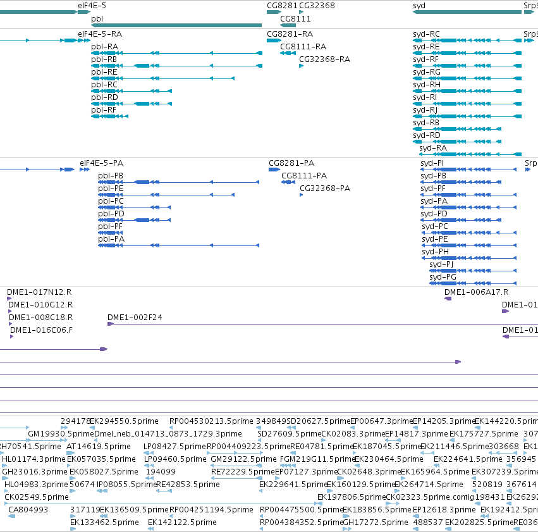The width and height of the screenshot is (538, 532).
Task: Click protein CG8111-PA
Action: (288, 182)
